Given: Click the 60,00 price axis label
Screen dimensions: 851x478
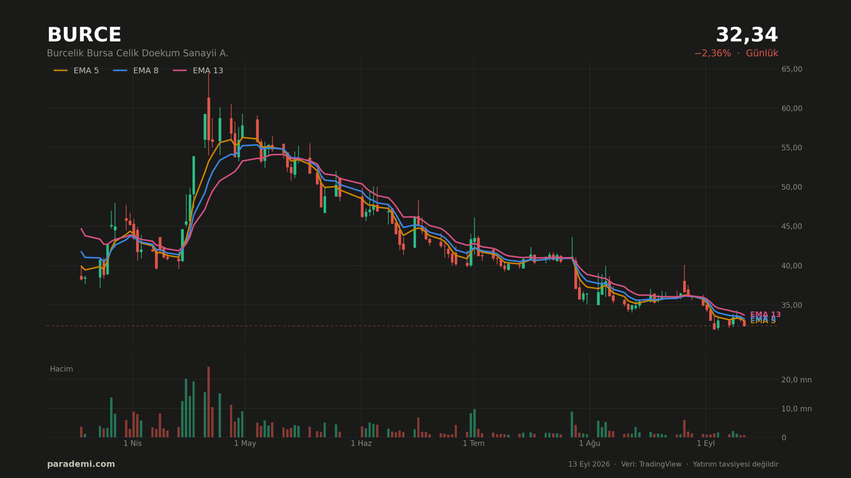Looking at the screenshot, I should pyautogui.click(x=791, y=108).
